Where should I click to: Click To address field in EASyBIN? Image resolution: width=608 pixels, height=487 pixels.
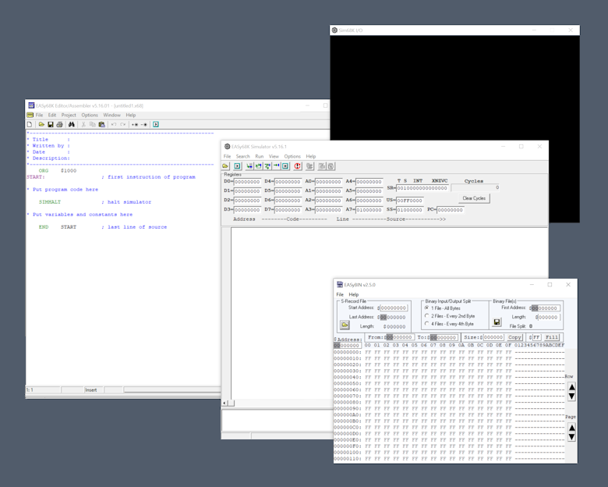click(444, 337)
